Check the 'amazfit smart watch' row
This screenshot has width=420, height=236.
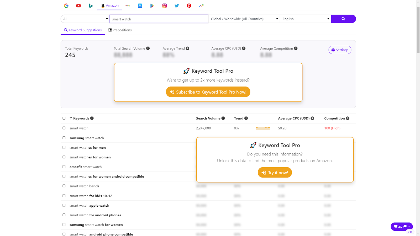[x=64, y=167]
